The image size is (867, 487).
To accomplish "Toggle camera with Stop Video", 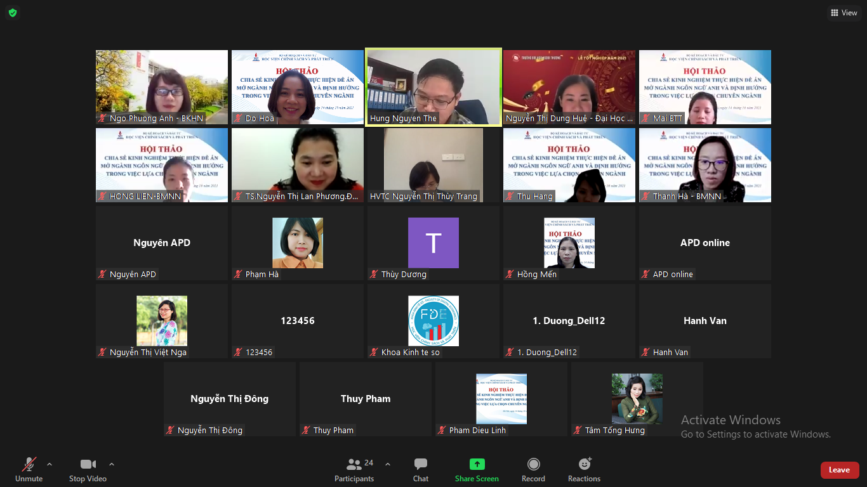I will (88, 469).
